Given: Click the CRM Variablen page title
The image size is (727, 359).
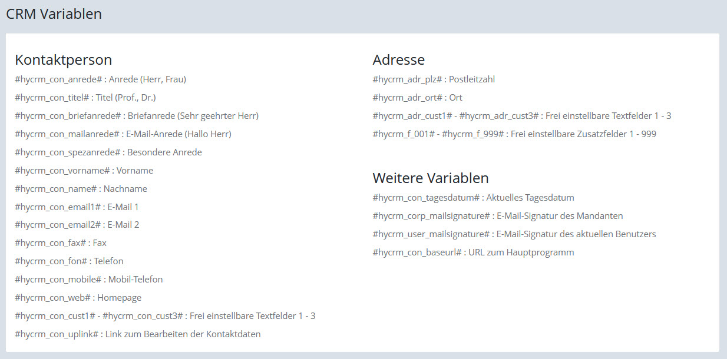Looking at the screenshot, I should click(x=54, y=14).
